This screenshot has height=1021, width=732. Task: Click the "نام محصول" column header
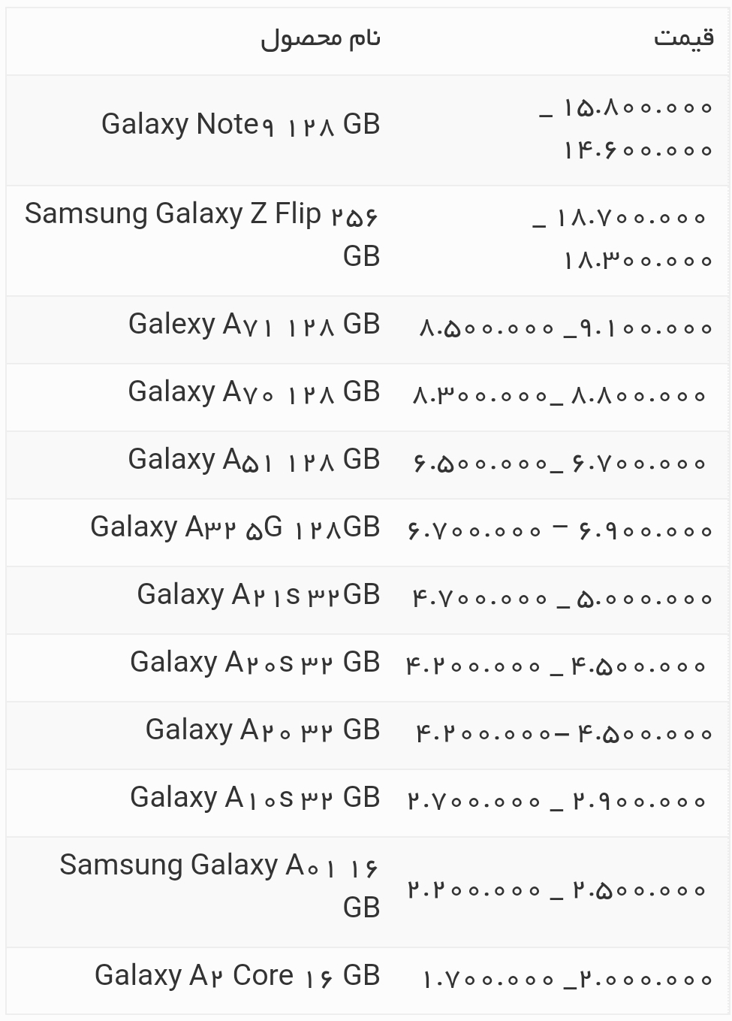(321, 38)
